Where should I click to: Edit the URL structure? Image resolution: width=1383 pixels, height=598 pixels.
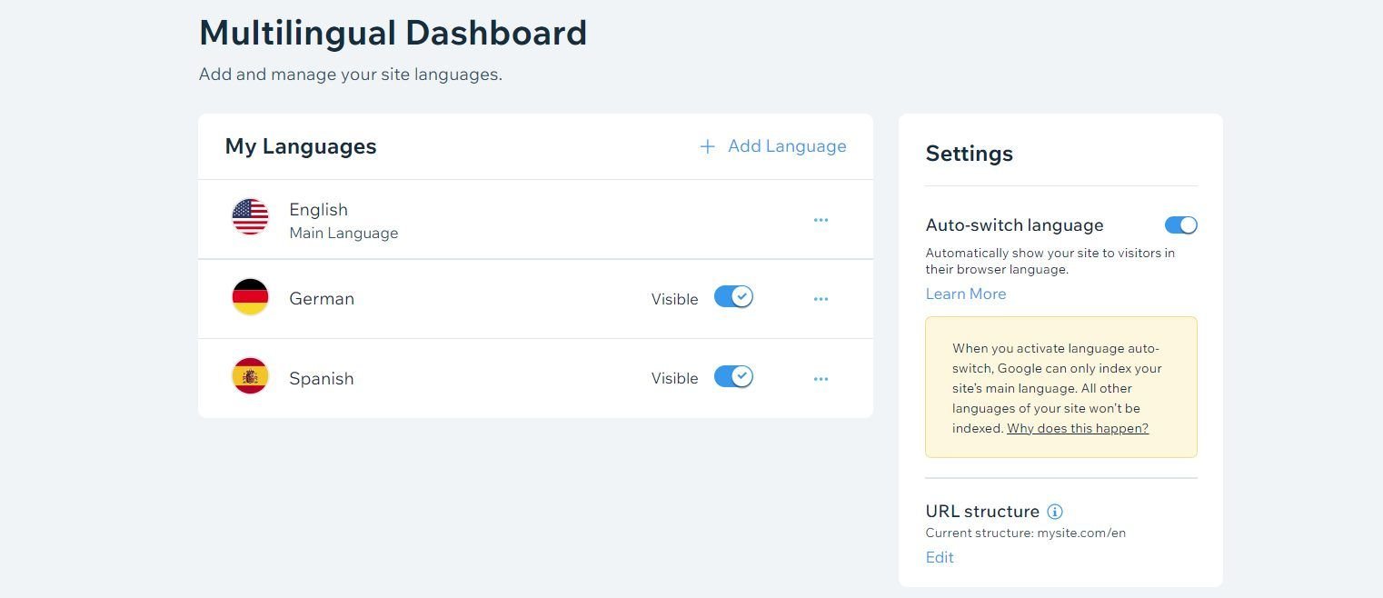[x=940, y=557]
